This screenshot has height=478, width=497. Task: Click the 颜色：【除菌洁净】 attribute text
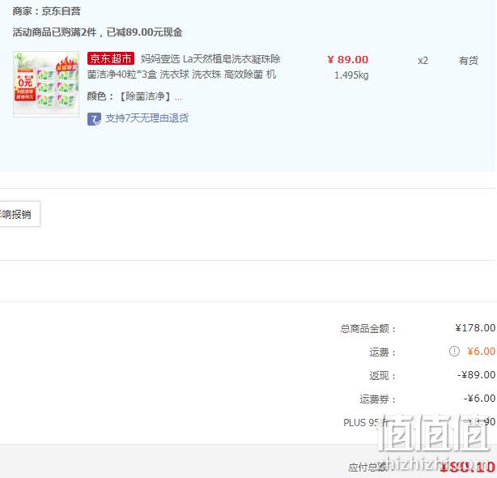(x=134, y=96)
